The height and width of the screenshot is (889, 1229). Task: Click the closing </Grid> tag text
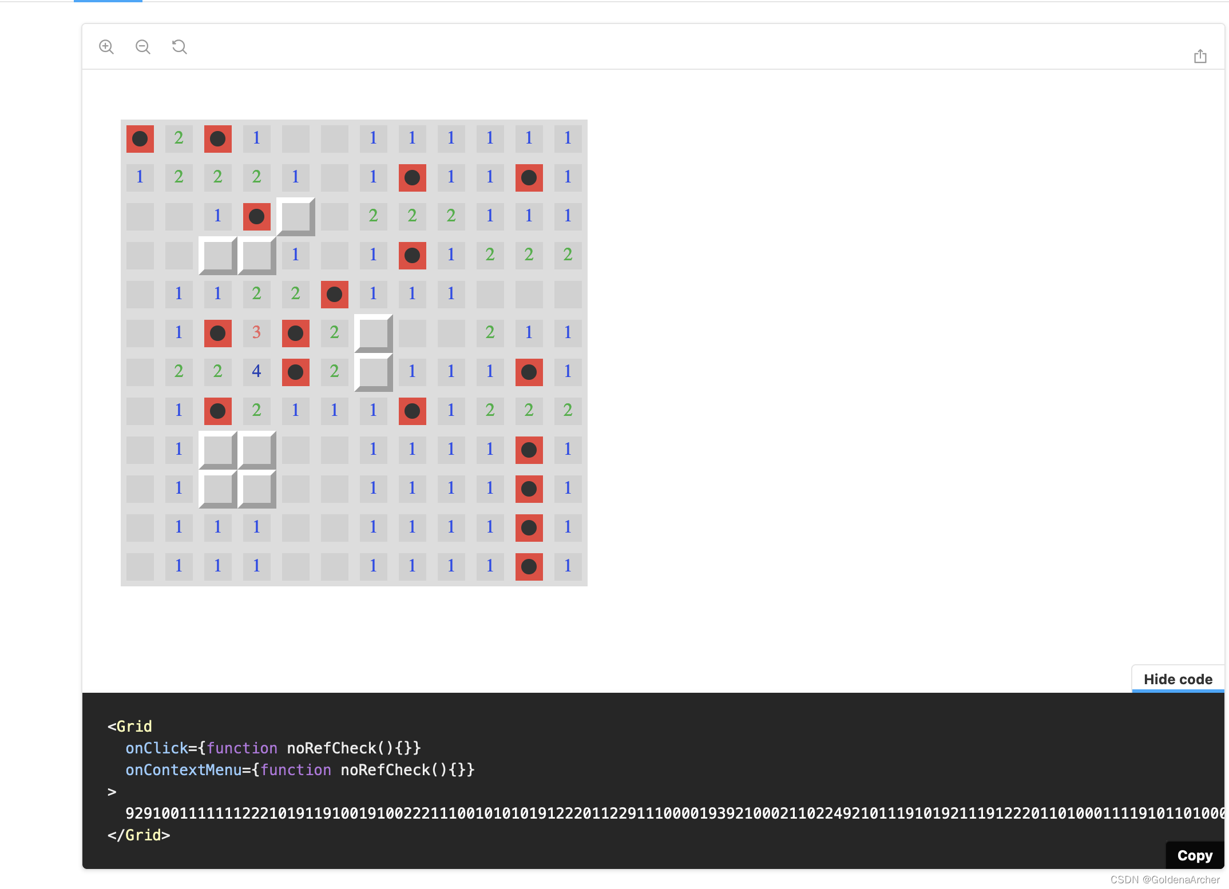tap(139, 835)
